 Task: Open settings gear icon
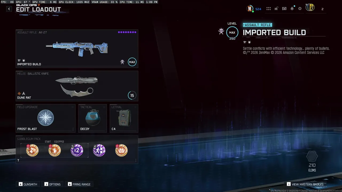300,9
